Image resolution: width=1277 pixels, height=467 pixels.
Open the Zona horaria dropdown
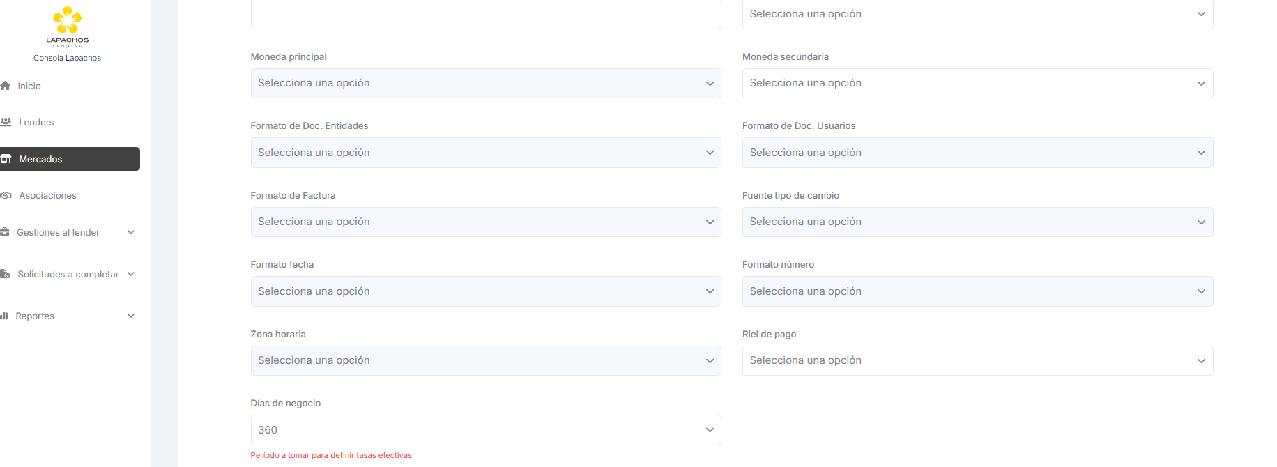coord(485,360)
